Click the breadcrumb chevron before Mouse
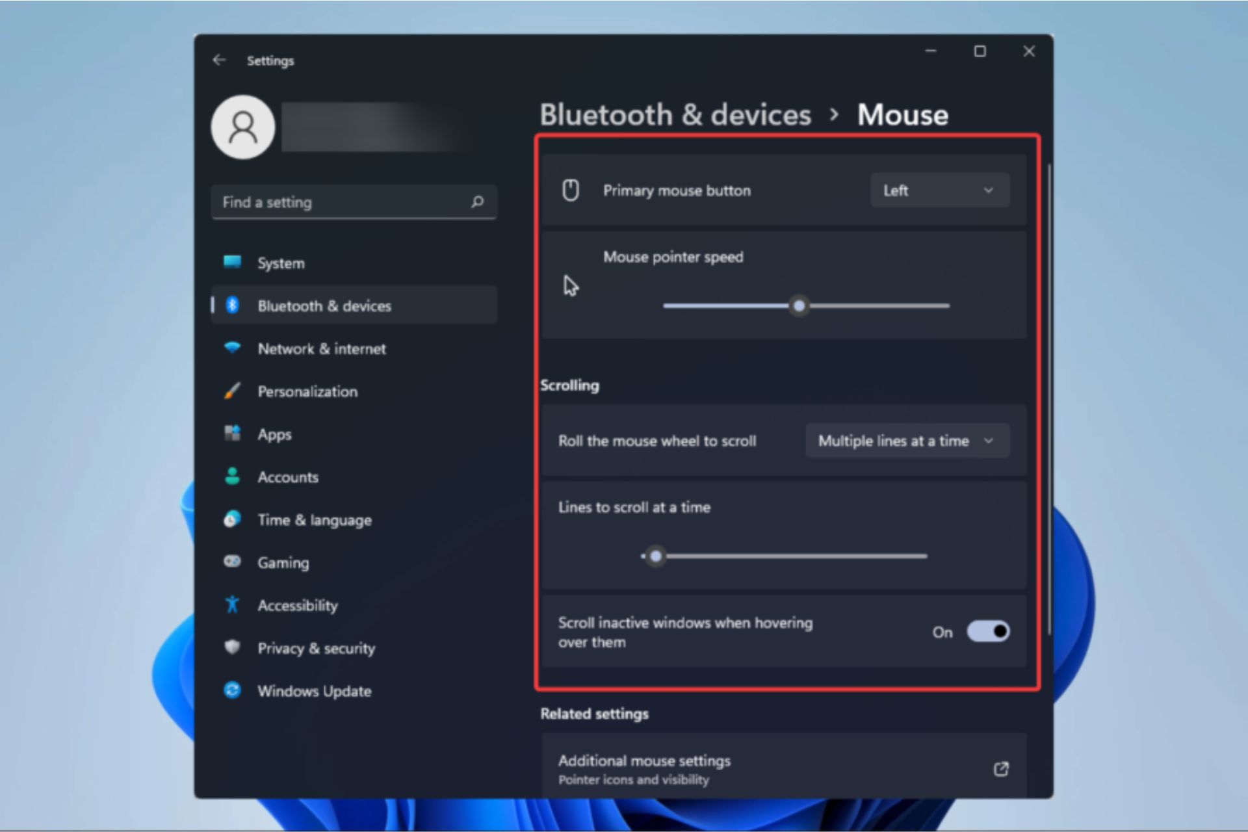Image resolution: width=1248 pixels, height=832 pixels. tap(834, 115)
